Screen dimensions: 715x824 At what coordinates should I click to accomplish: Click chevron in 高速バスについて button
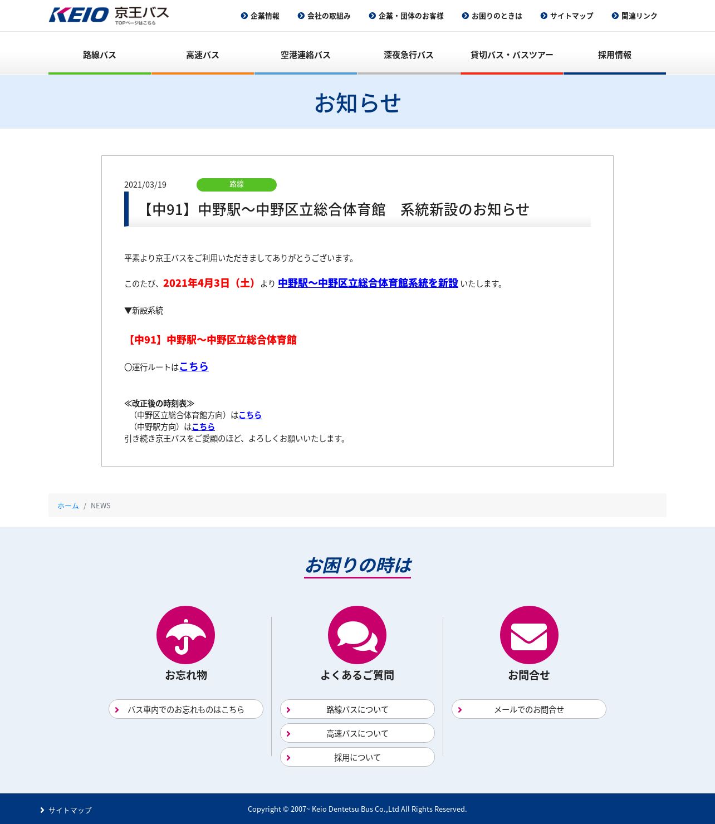coord(288,734)
